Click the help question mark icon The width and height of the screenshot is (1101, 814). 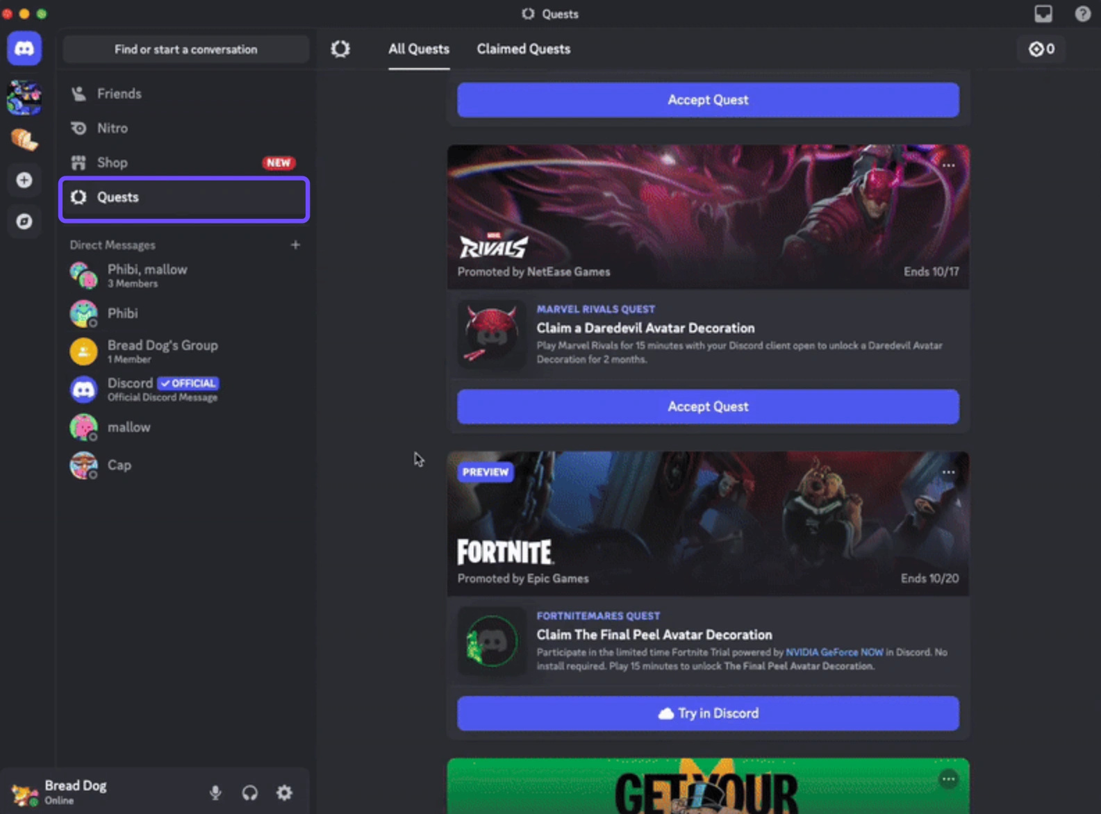[x=1082, y=14]
